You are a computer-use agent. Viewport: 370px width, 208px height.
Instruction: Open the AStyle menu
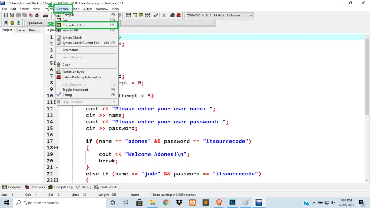click(x=88, y=9)
